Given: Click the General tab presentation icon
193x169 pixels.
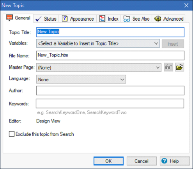Looking at the screenshot, I should click(9, 18).
